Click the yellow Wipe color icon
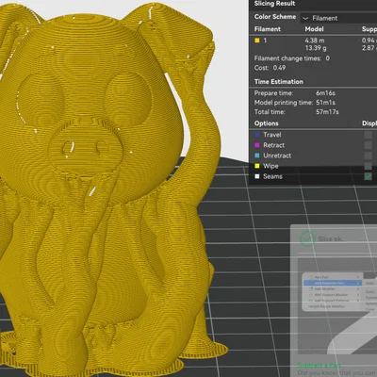Screen dimensions: 377x377 pyautogui.click(x=257, y=166)
